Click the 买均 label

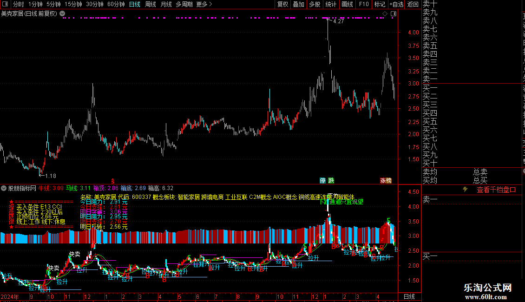[430, 181]
